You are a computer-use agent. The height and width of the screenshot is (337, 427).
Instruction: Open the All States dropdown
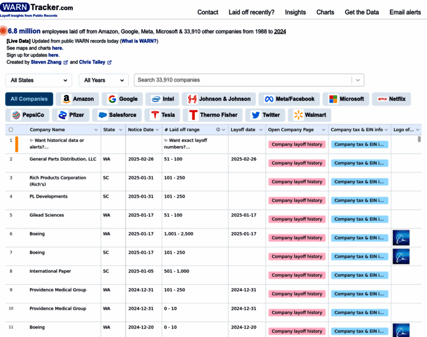(39, 80)
